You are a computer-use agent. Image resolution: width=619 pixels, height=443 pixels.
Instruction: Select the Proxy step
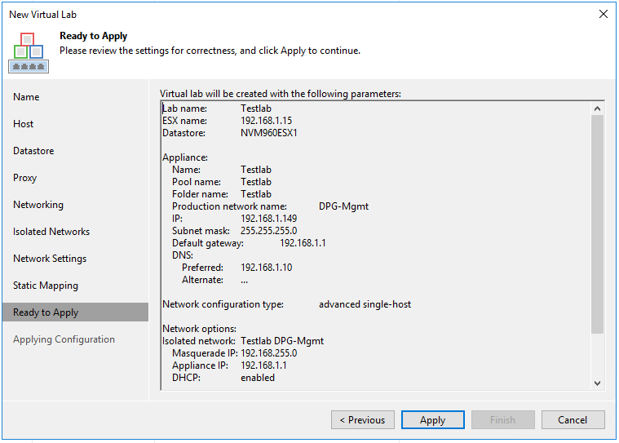coord(25,178)
